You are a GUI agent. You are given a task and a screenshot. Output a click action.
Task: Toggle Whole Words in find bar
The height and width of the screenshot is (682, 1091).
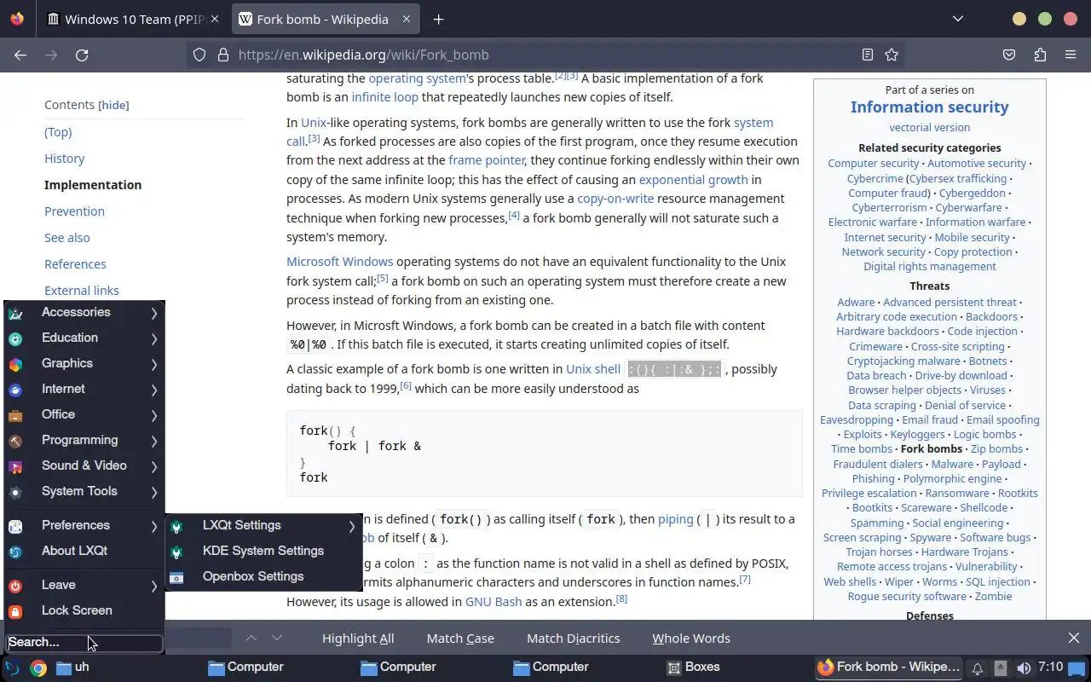coord(691,638)
